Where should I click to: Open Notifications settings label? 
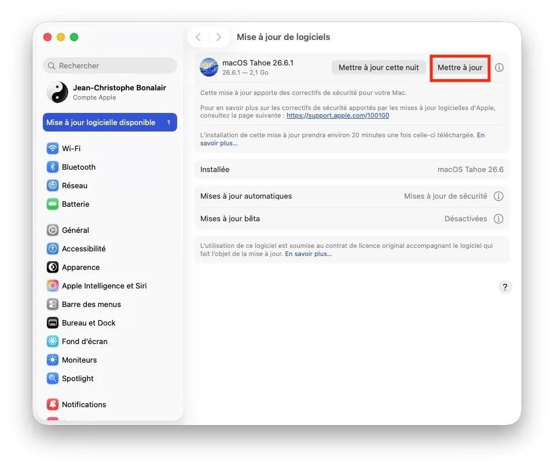[84, 405]
